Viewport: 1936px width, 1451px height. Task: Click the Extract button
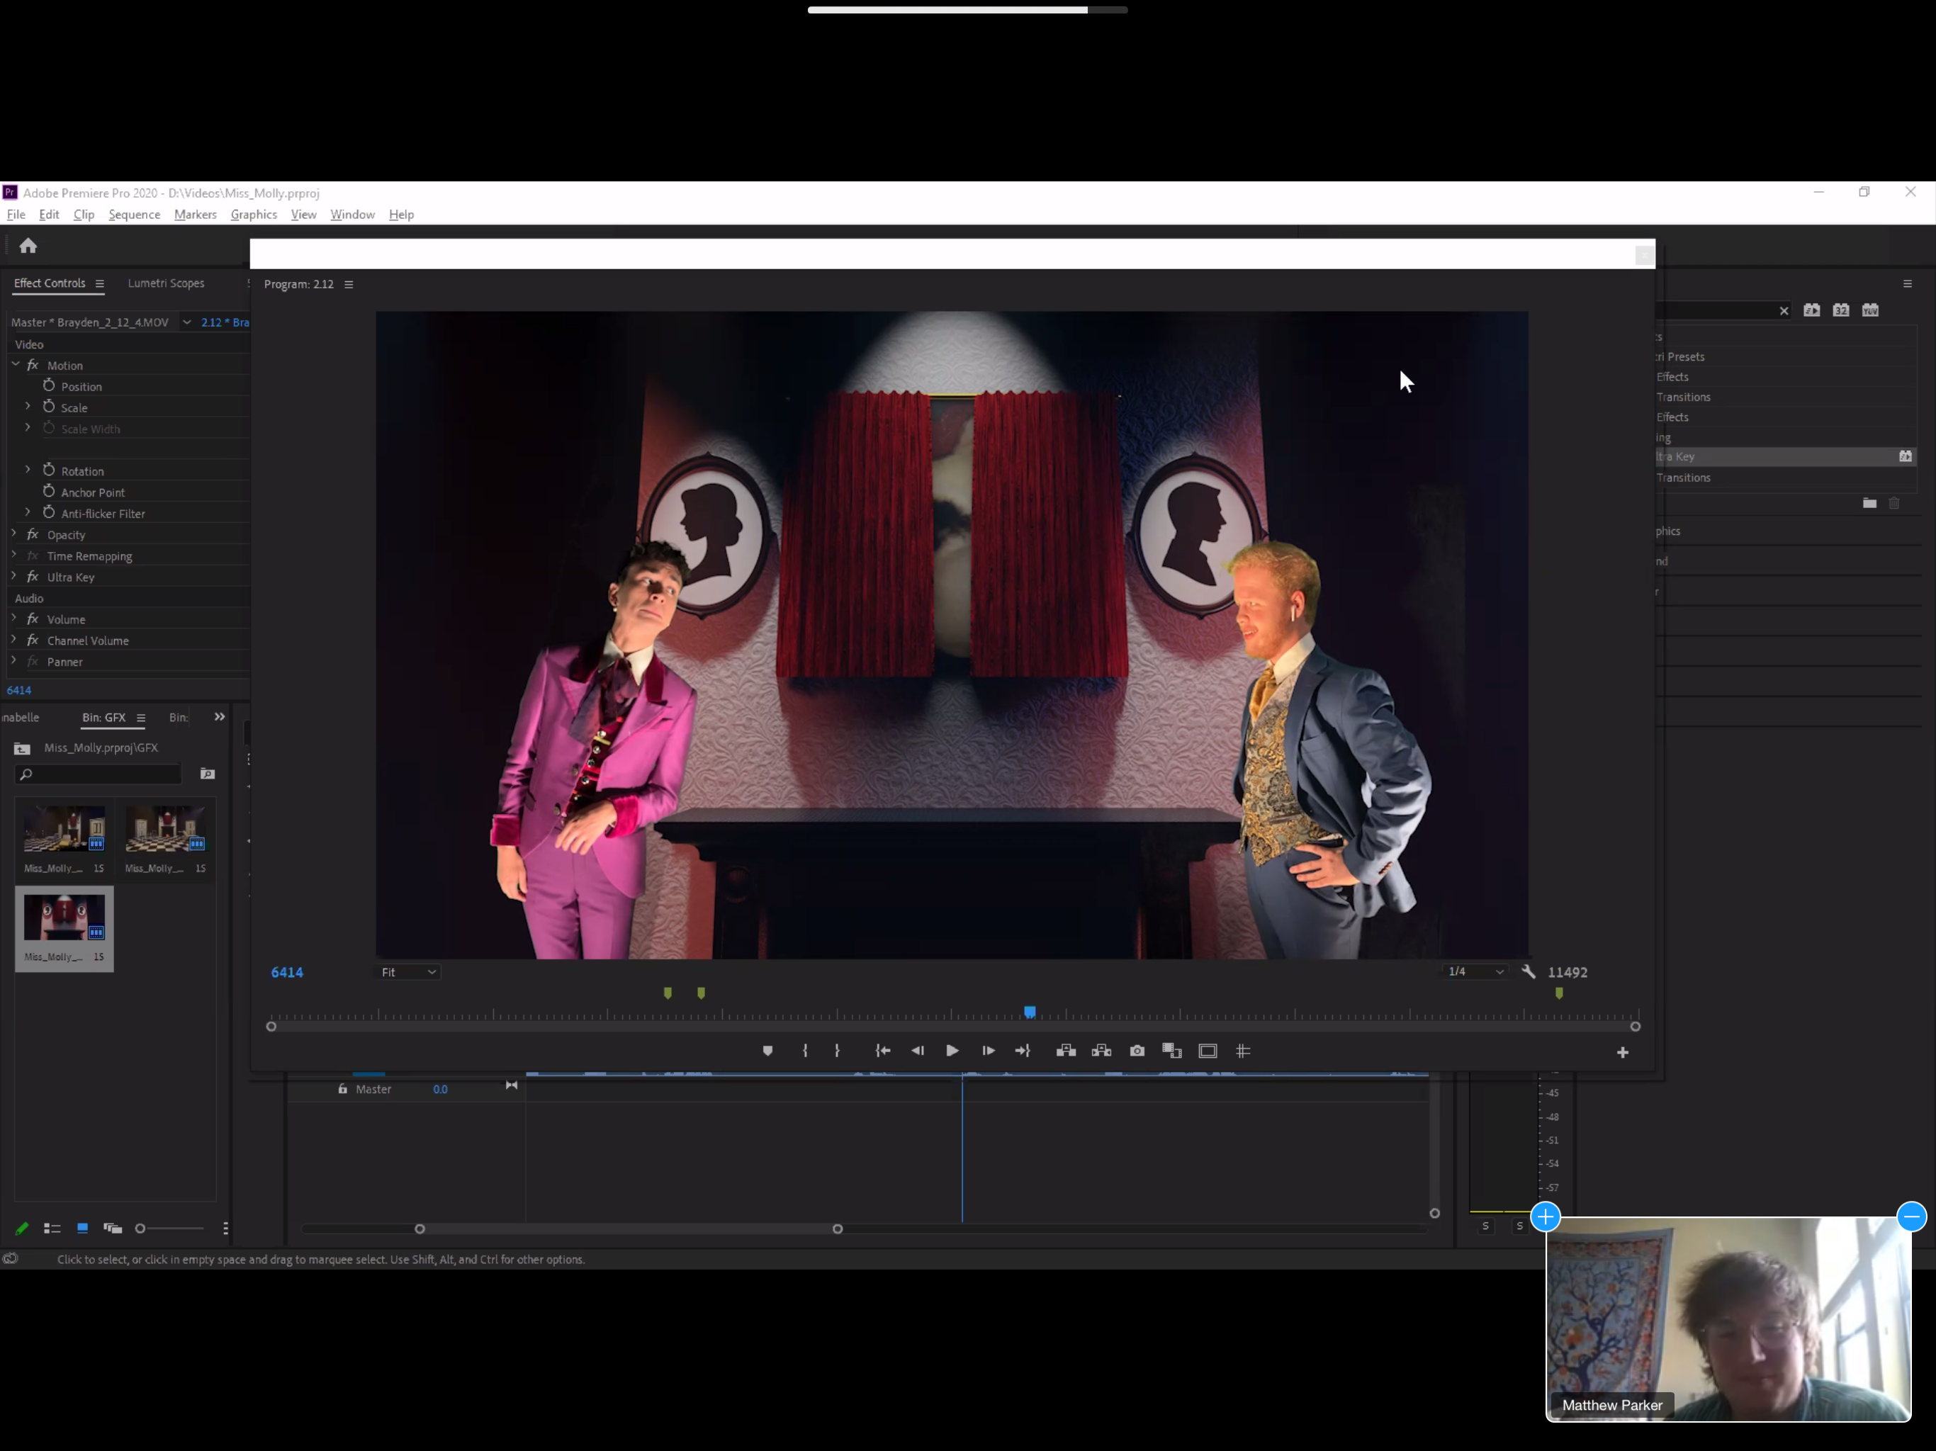coord(1102,1051)
